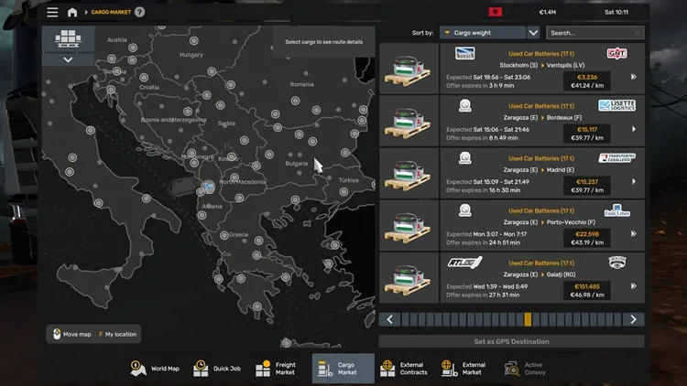This screenshot has width=687, height=386.
Task: Click destination company logo on Galați job
Action: pyautogui.click(x=616, y=263)
